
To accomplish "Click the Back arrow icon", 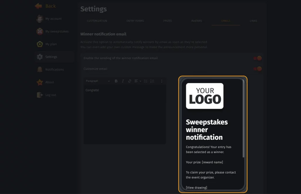I will (x=38, y=6).
